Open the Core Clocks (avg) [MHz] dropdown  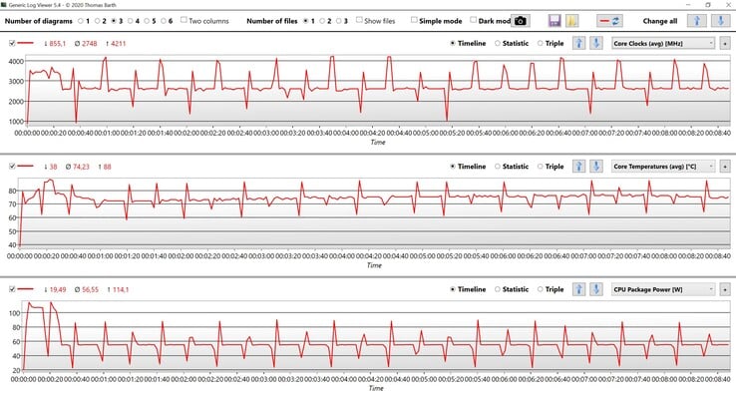coord(663,44)
